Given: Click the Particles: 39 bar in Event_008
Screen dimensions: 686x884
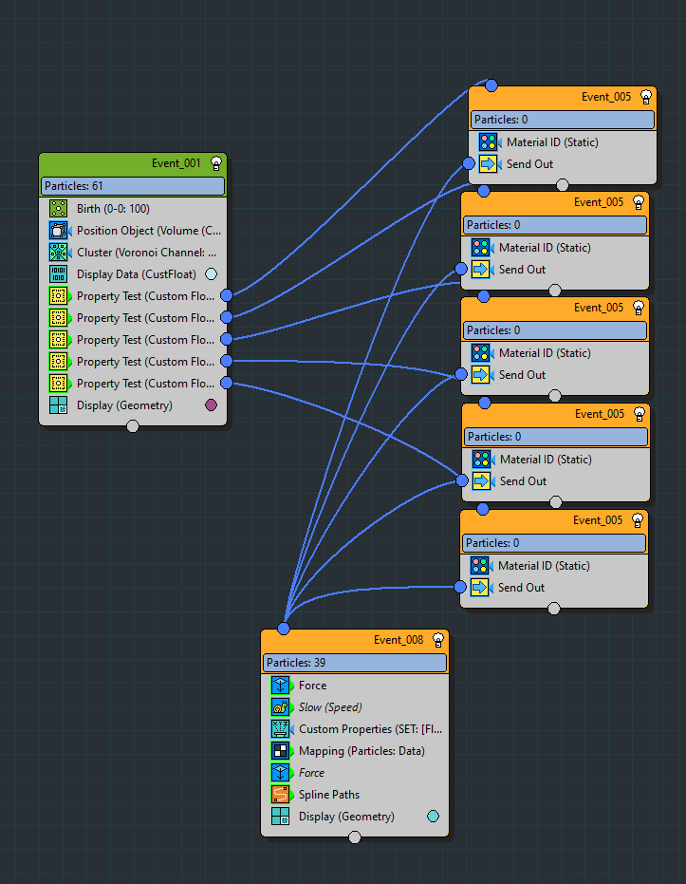Looking at the screenshot, I should (354, 663).
